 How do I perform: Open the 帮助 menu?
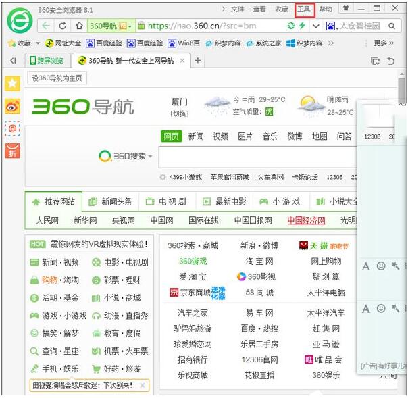click(x=326, y=9)
